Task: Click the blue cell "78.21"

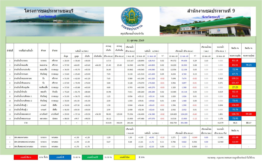Action: pos(249,65)
